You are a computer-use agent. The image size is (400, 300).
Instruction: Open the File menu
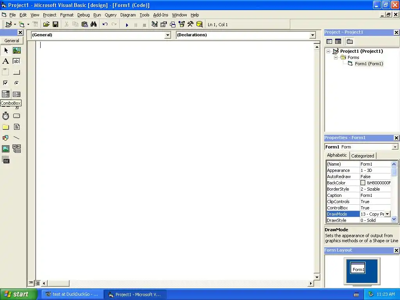(12, 15)
